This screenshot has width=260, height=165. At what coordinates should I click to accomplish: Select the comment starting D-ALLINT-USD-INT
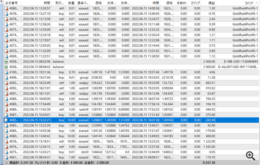pyautogui.click(x=238, y=67)
